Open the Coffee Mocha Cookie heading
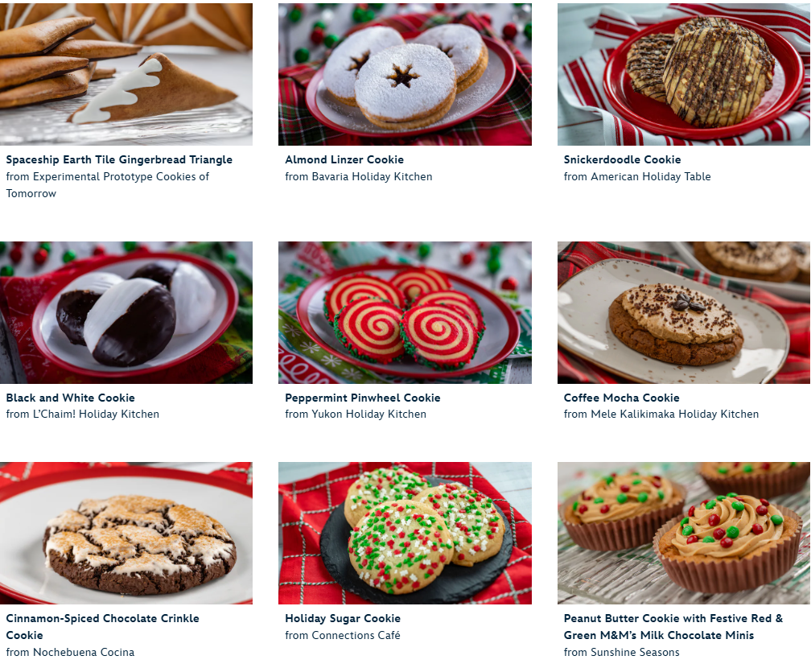 coord(622,398)
